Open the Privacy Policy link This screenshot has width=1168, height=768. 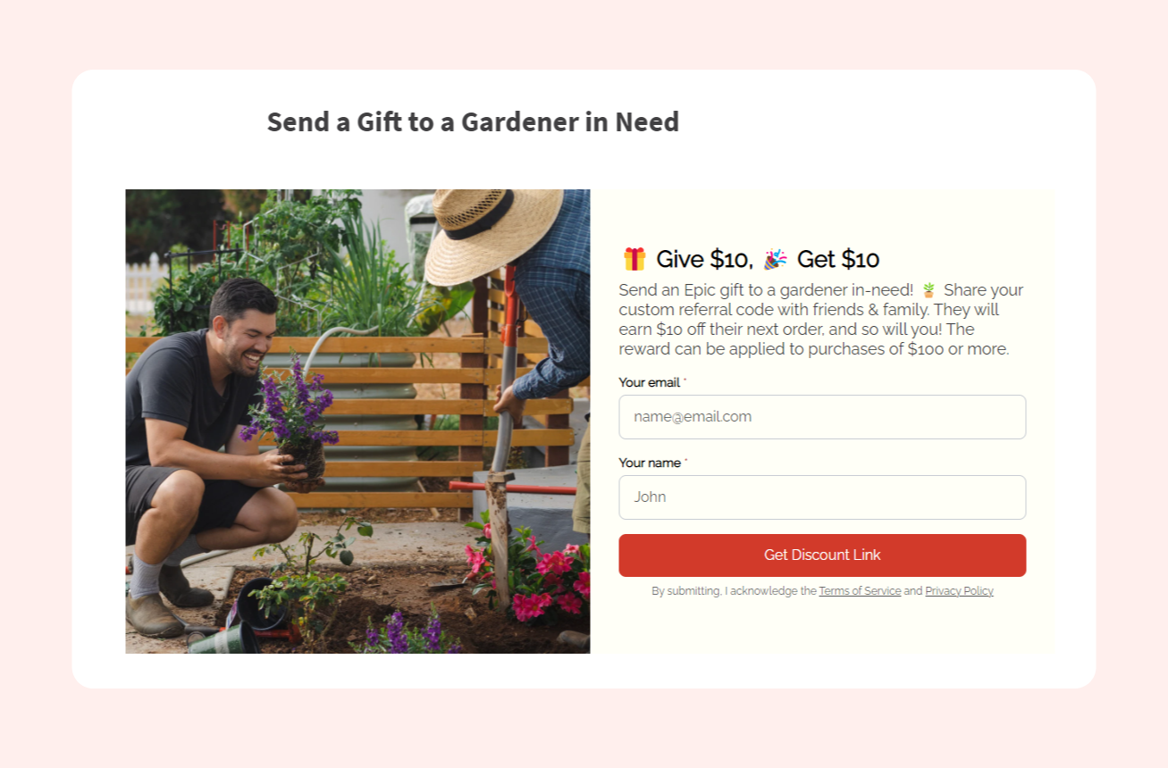[x=959, y=591]
